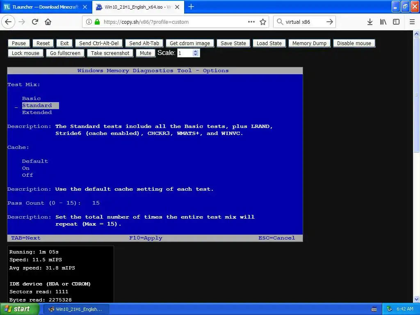Click Send Alt-Tab button

point(144,43)
